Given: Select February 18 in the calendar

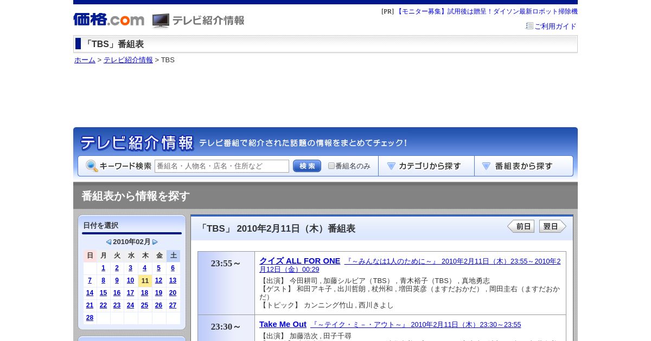Looking at the screenshot, I should pyautogui.click(x=144, y=293).
